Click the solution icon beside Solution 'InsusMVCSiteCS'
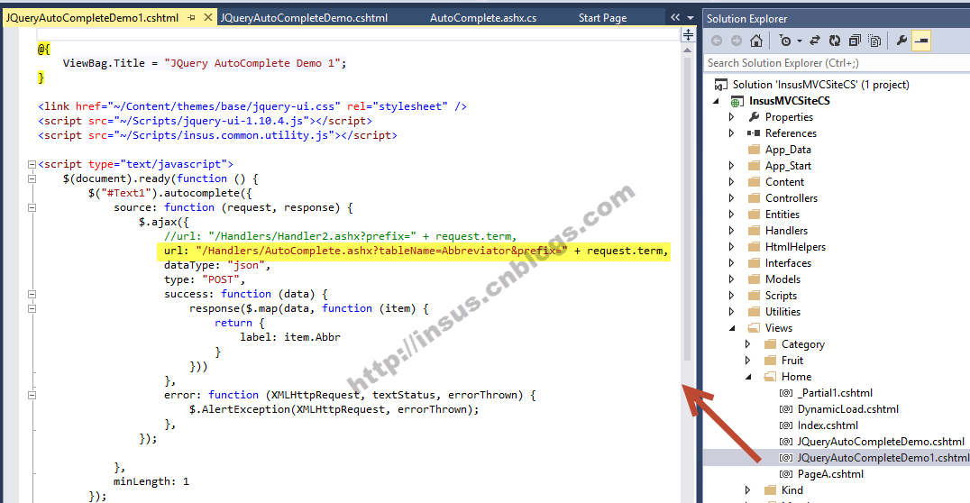 point(720,84)
